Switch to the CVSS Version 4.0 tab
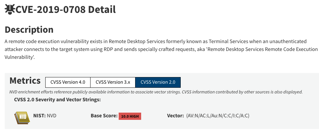 pyautogui.click(x=68, y=82)
